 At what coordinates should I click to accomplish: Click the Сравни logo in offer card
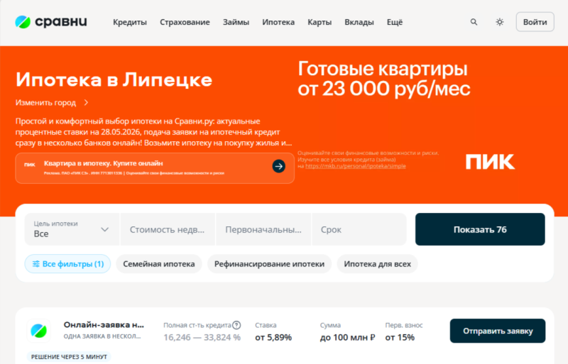[39, 331]
